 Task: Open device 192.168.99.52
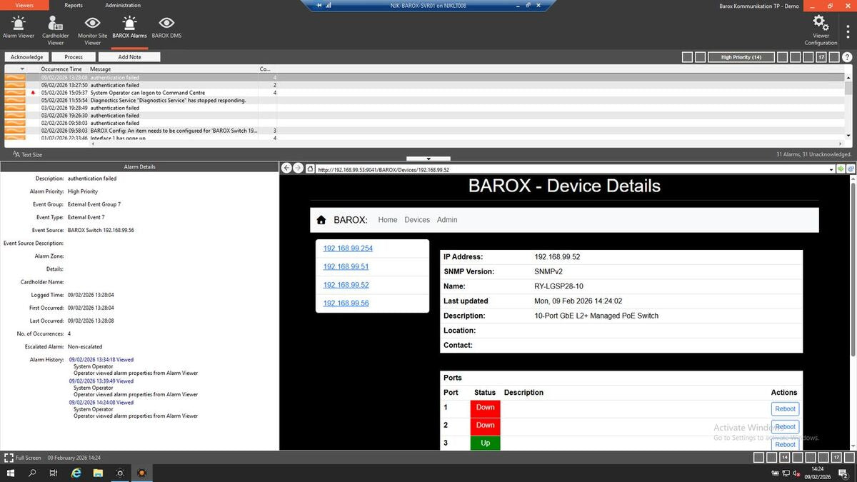tap(346, 285)
